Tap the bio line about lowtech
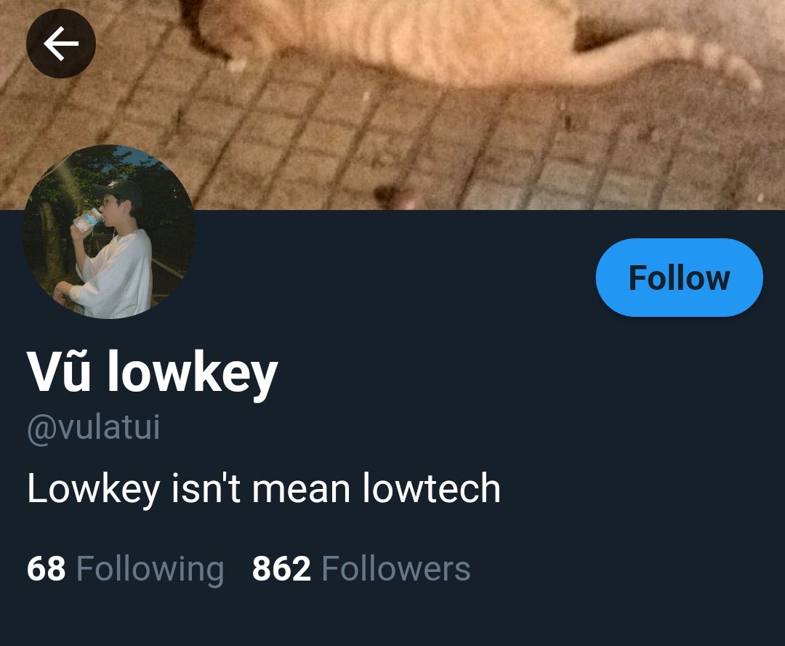The height and width of the screenshot is (646, 785). 264,488
